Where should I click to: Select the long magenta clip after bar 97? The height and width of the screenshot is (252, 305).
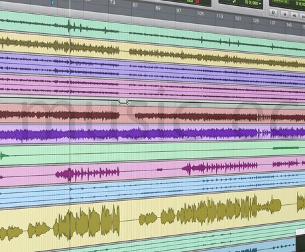click(x=219, y=166)
